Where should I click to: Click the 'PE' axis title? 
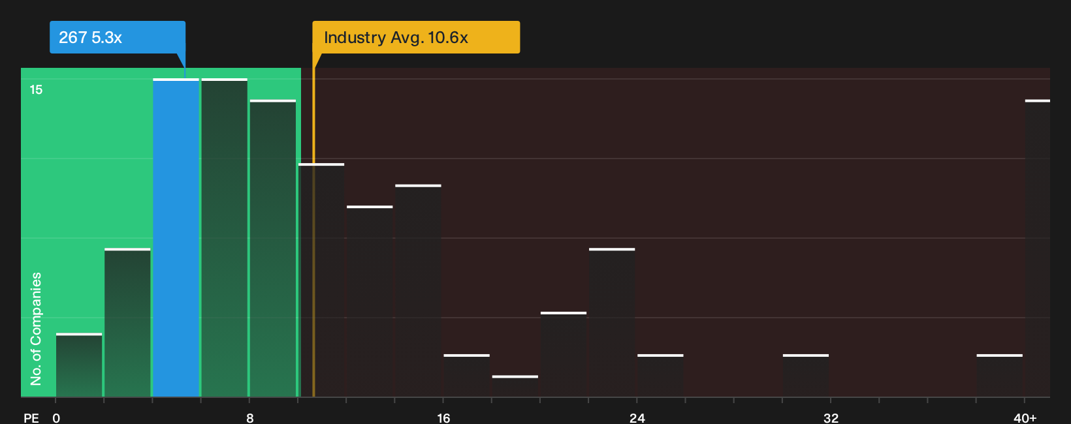[x=31, y=417]
